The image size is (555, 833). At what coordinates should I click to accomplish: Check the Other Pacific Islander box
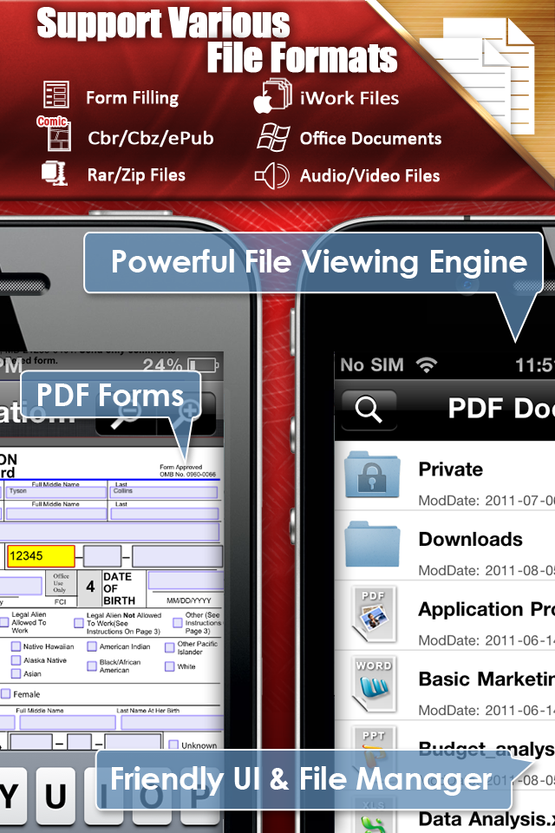pyautogui.click(x=169, y=647)
